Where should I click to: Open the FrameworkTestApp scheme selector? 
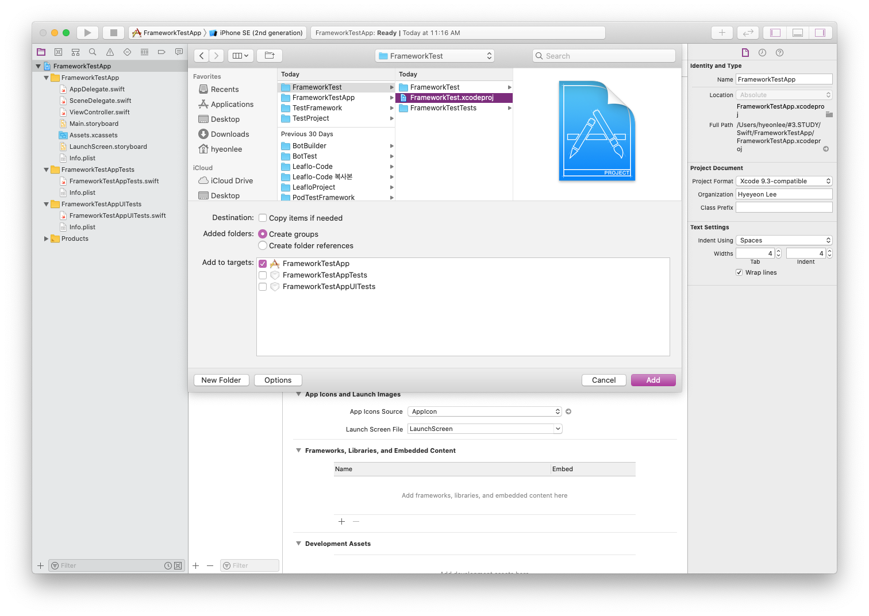tap(167, 33)
